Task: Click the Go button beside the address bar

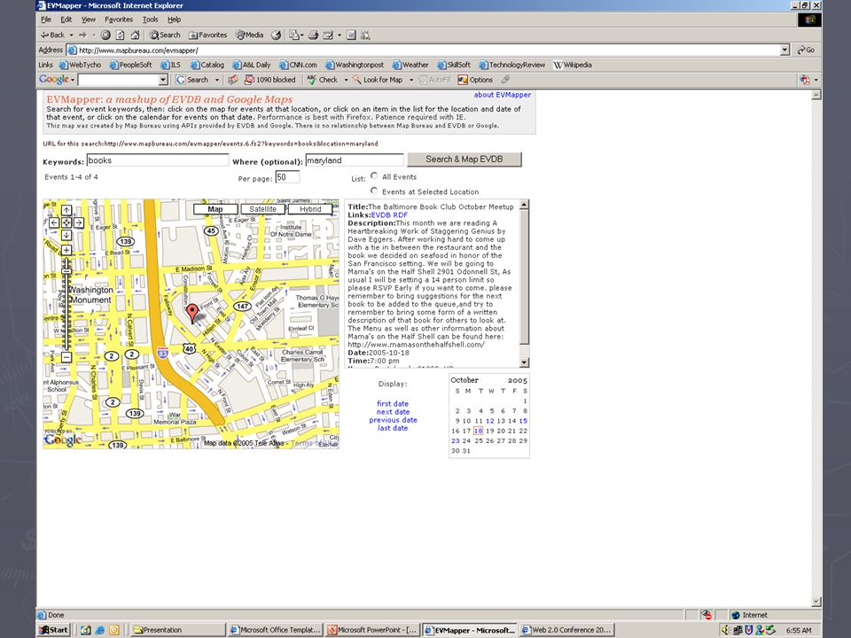Action: click(806, 50)
